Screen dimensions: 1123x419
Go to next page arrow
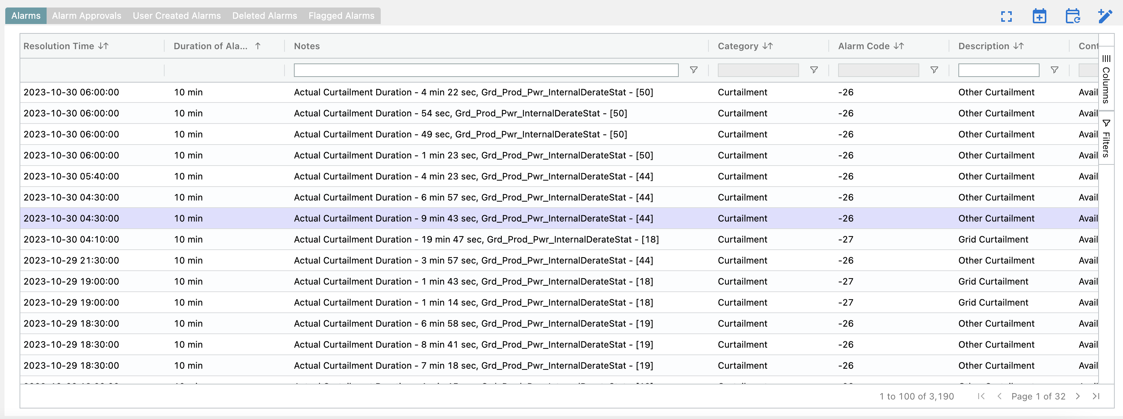coord(1078,396)
